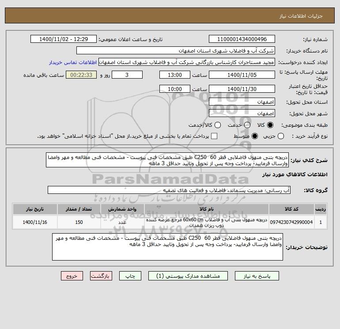
Task: Click the row number cell 1
Action: 321,222
